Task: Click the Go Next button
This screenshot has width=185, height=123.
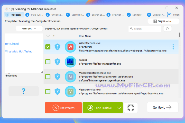Action: tap(163, 107)
